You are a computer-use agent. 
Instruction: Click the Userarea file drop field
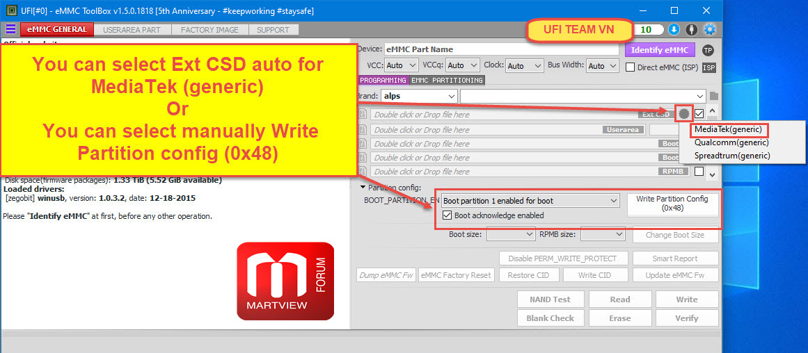coord(507,129)
